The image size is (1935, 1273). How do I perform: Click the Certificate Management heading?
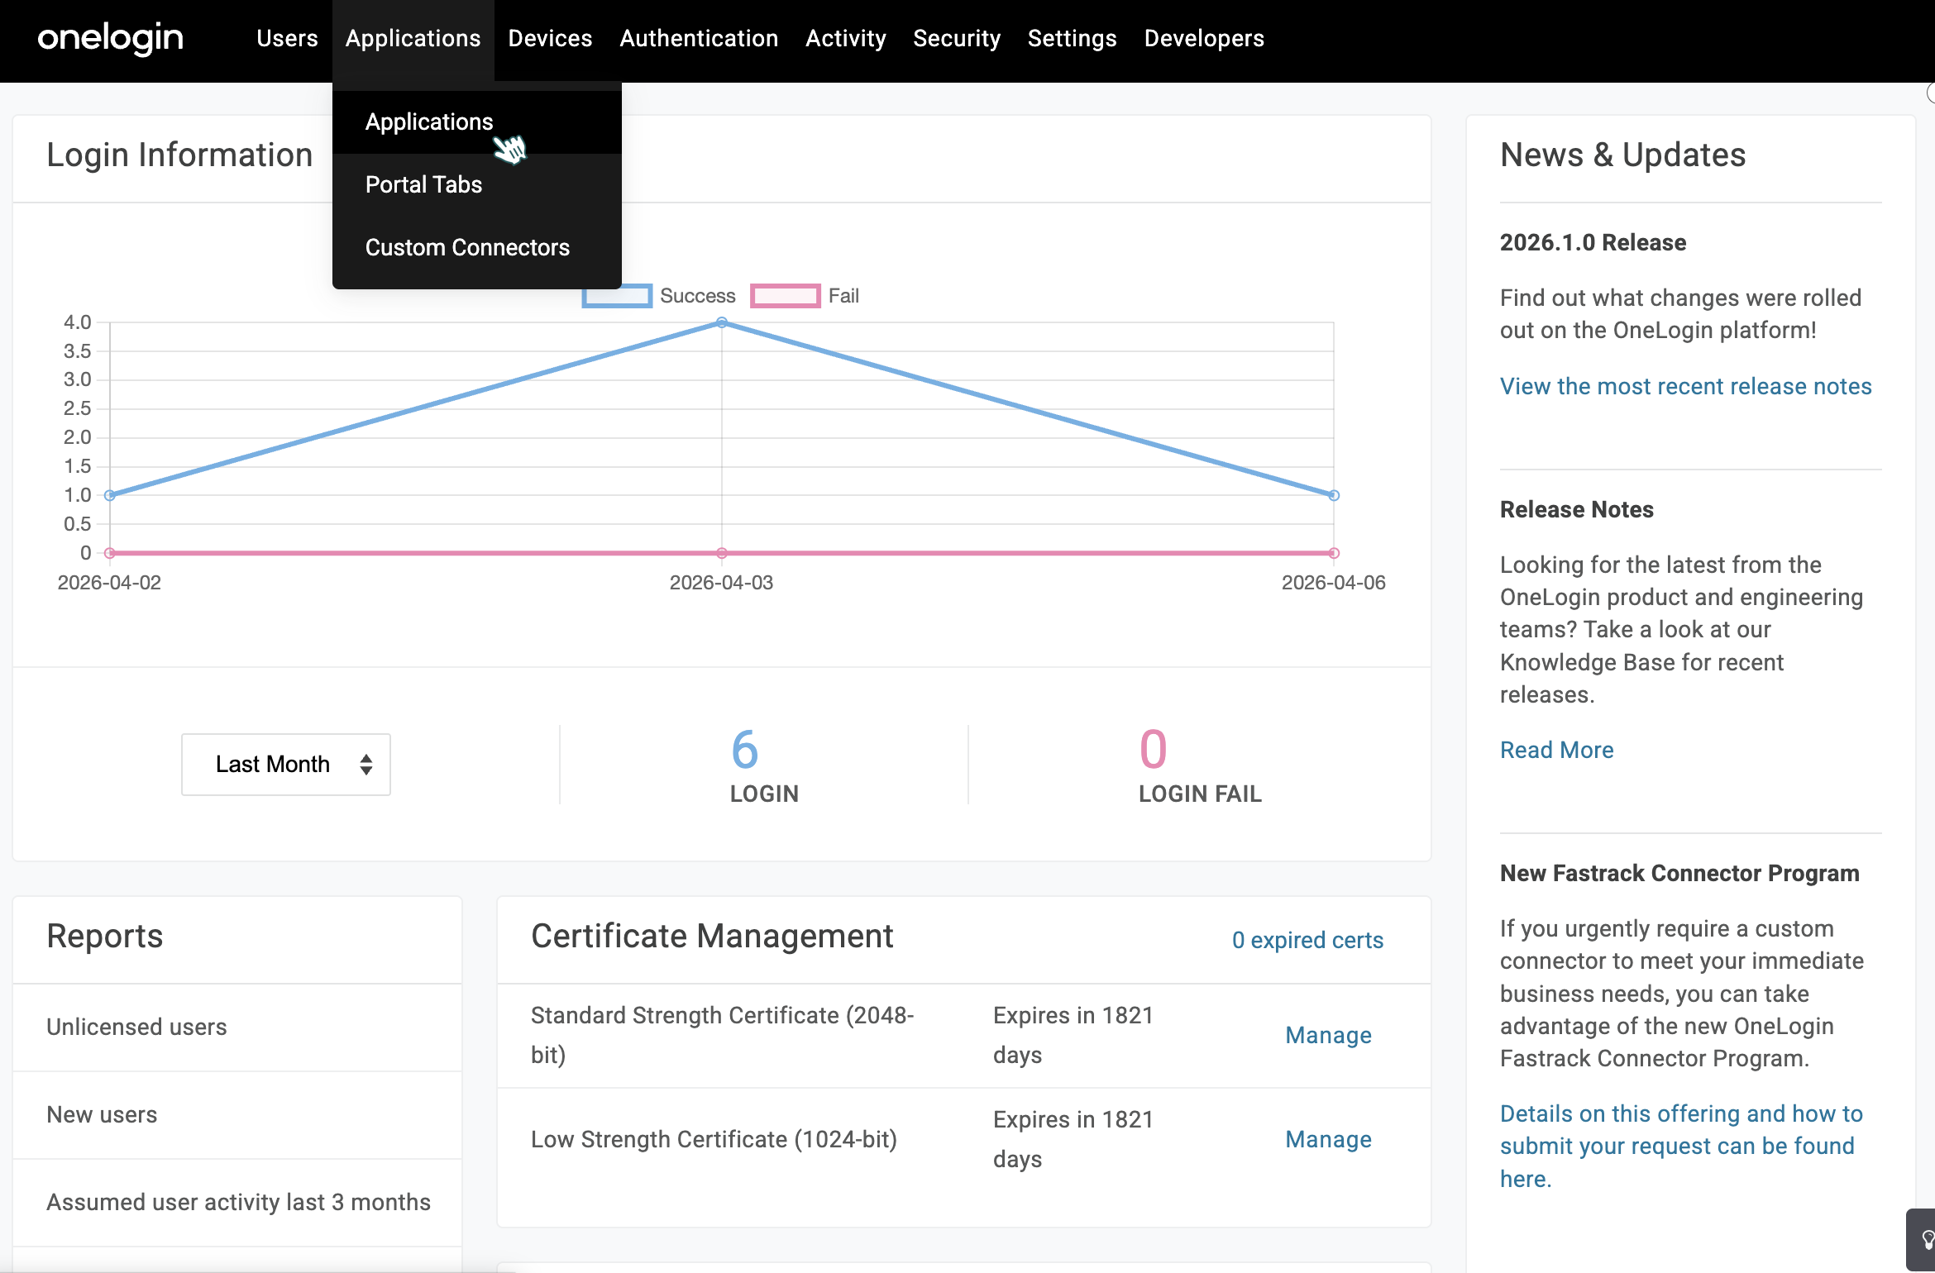[x=712, y=937]
